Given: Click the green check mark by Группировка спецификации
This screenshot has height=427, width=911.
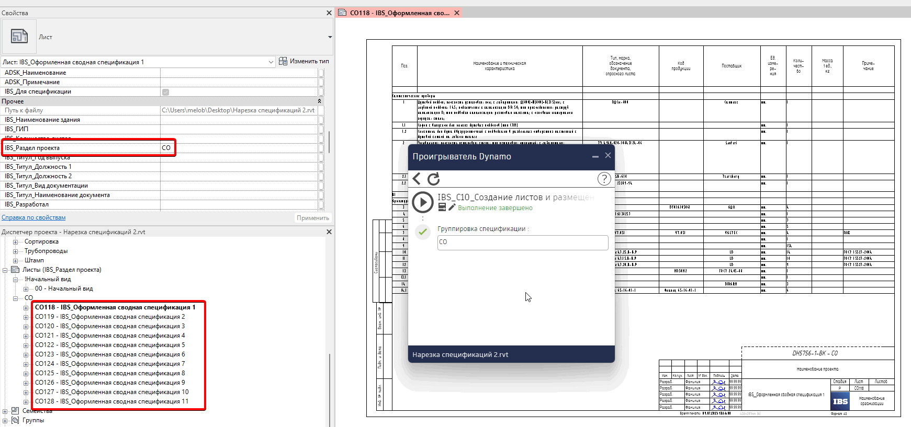Looking at the screenshot, I should coord(423,232).
